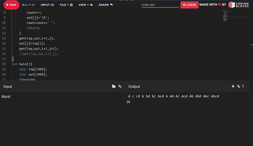Viewport: 253px width, 146px height.
Task: Open the FILE menu
Action: [x=66, y=5]
